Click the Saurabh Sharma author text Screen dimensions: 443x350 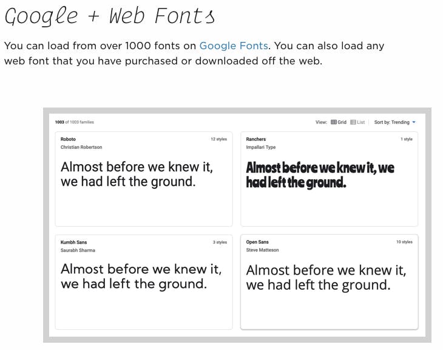(x=78, y=250)
